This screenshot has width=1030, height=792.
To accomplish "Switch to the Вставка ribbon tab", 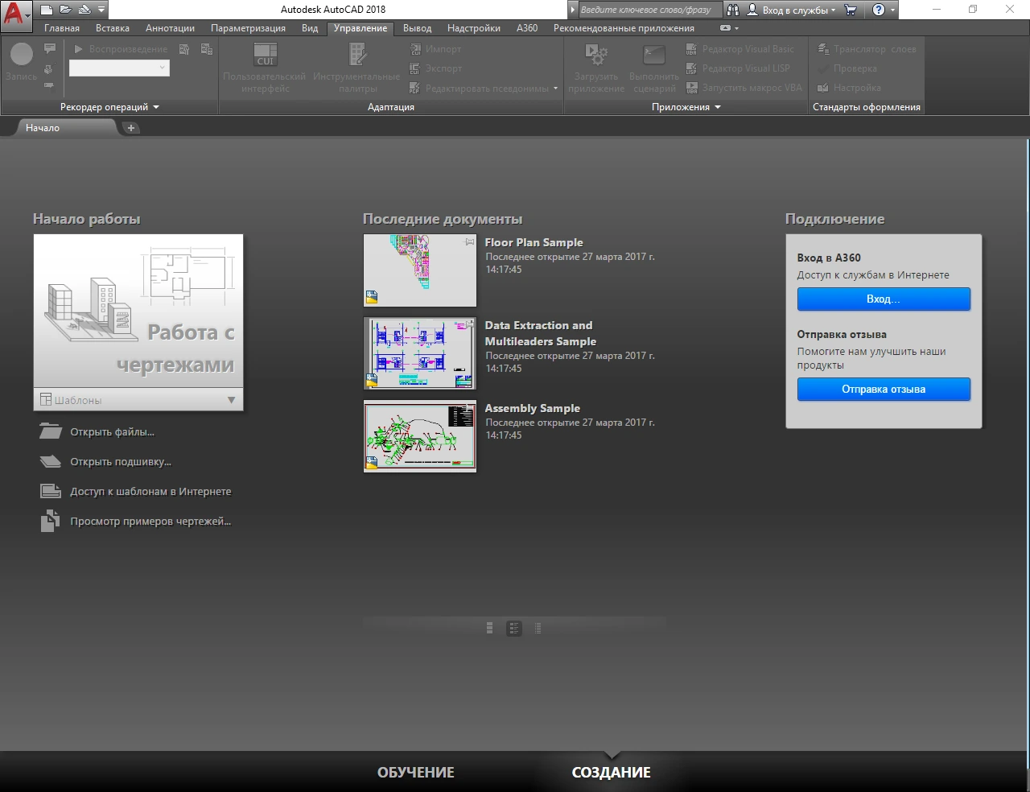I will tap(113, 28).
